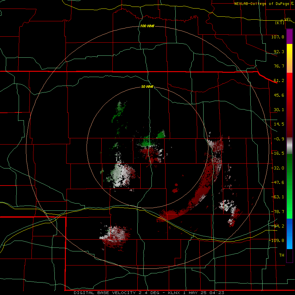Click the -47.6 legend value

(278, 183)
